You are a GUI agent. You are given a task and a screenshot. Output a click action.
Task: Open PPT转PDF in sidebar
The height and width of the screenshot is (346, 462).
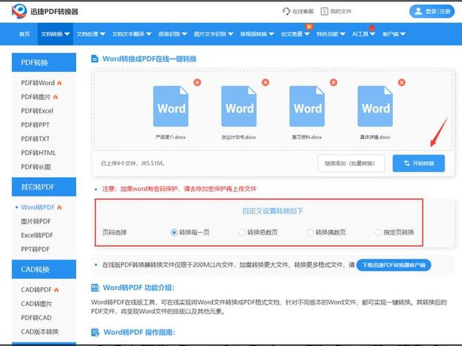click(x=35, y=249)
